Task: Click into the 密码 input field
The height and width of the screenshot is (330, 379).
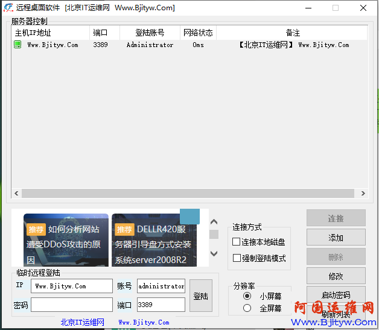Action: tap(71, 305)
